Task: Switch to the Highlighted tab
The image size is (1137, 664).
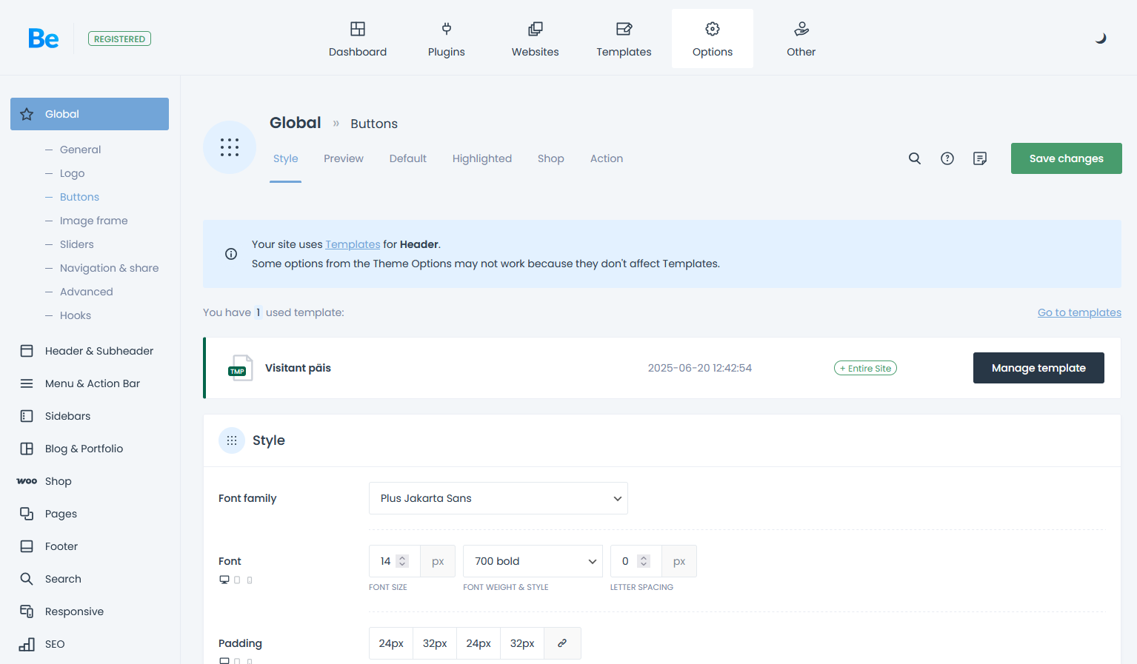Action: pyautogui.click(x=481, y=158)
